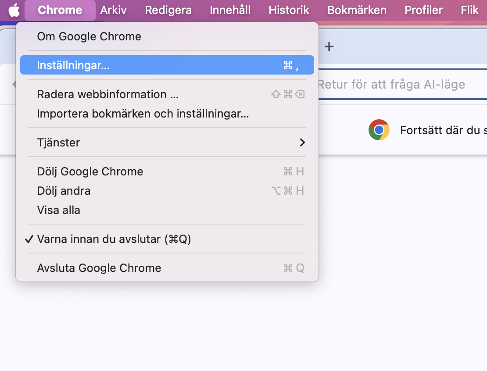The height and width of the screenshot is (371, 487).
Task: Choose Avsluta Google Chrome
Action: point(167,268)
